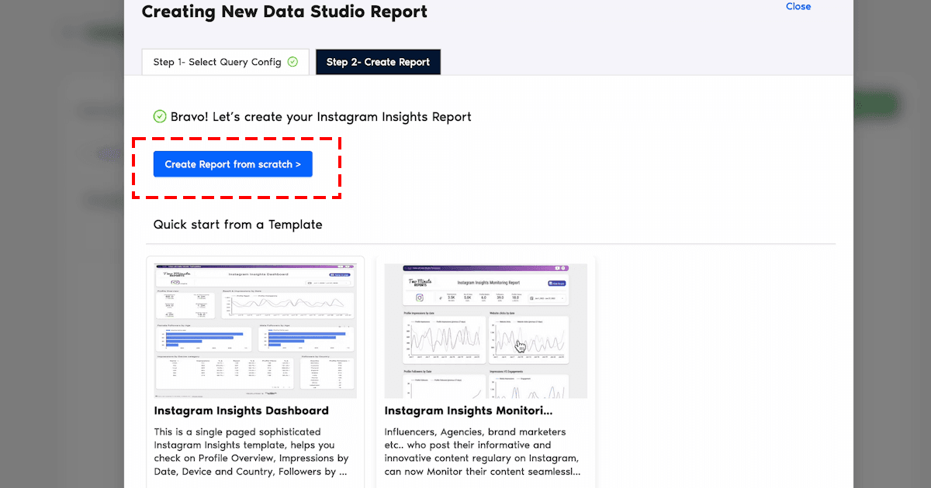The image size is (931, 488).
Task: Select the Step 2- Create Report tab
Action: (378, 62)
